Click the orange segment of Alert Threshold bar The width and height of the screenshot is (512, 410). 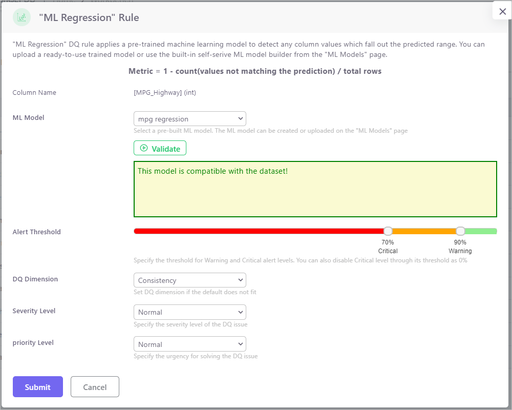click(424, 231)
